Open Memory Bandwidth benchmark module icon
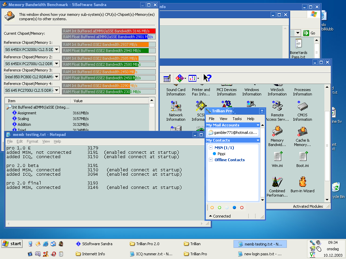Image resolution: width=346 pixels, height=259 pixels. point(277,131)
